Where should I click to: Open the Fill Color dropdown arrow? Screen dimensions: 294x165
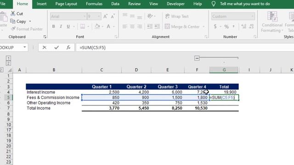click(x=102, y=27)
